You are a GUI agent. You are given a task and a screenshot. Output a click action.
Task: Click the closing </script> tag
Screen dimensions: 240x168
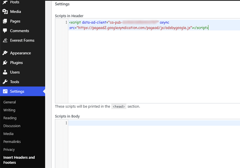(200, 28)
